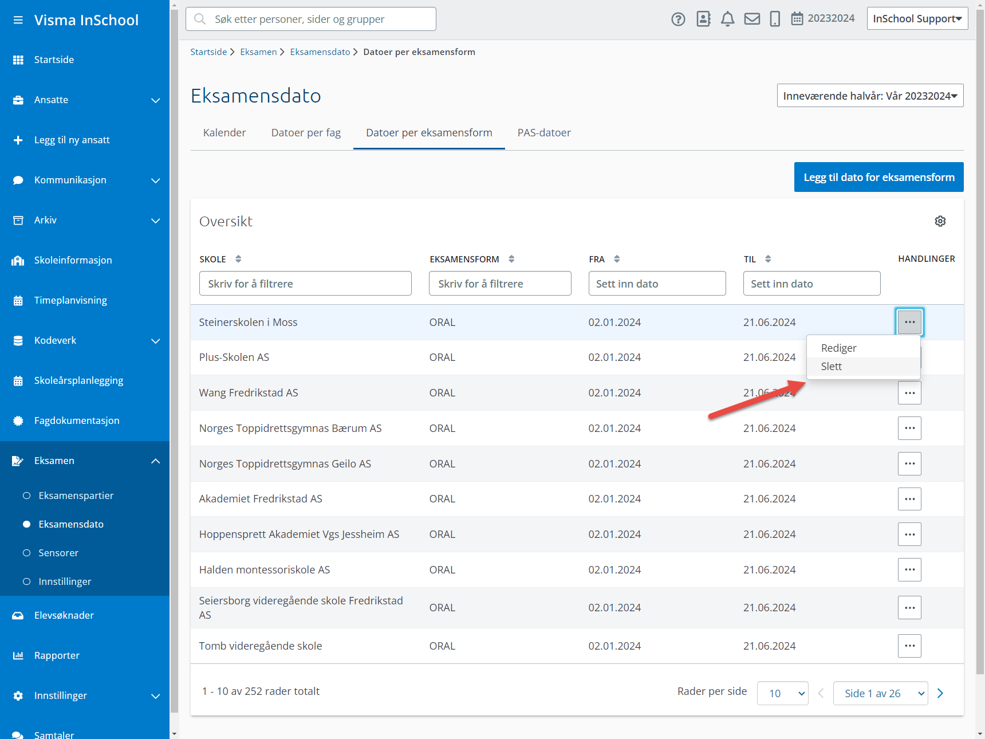The width and height of the screenshot is (985, 739).
Task: Select the Datoer per eksamensform tab
Action: click(429, 133)
